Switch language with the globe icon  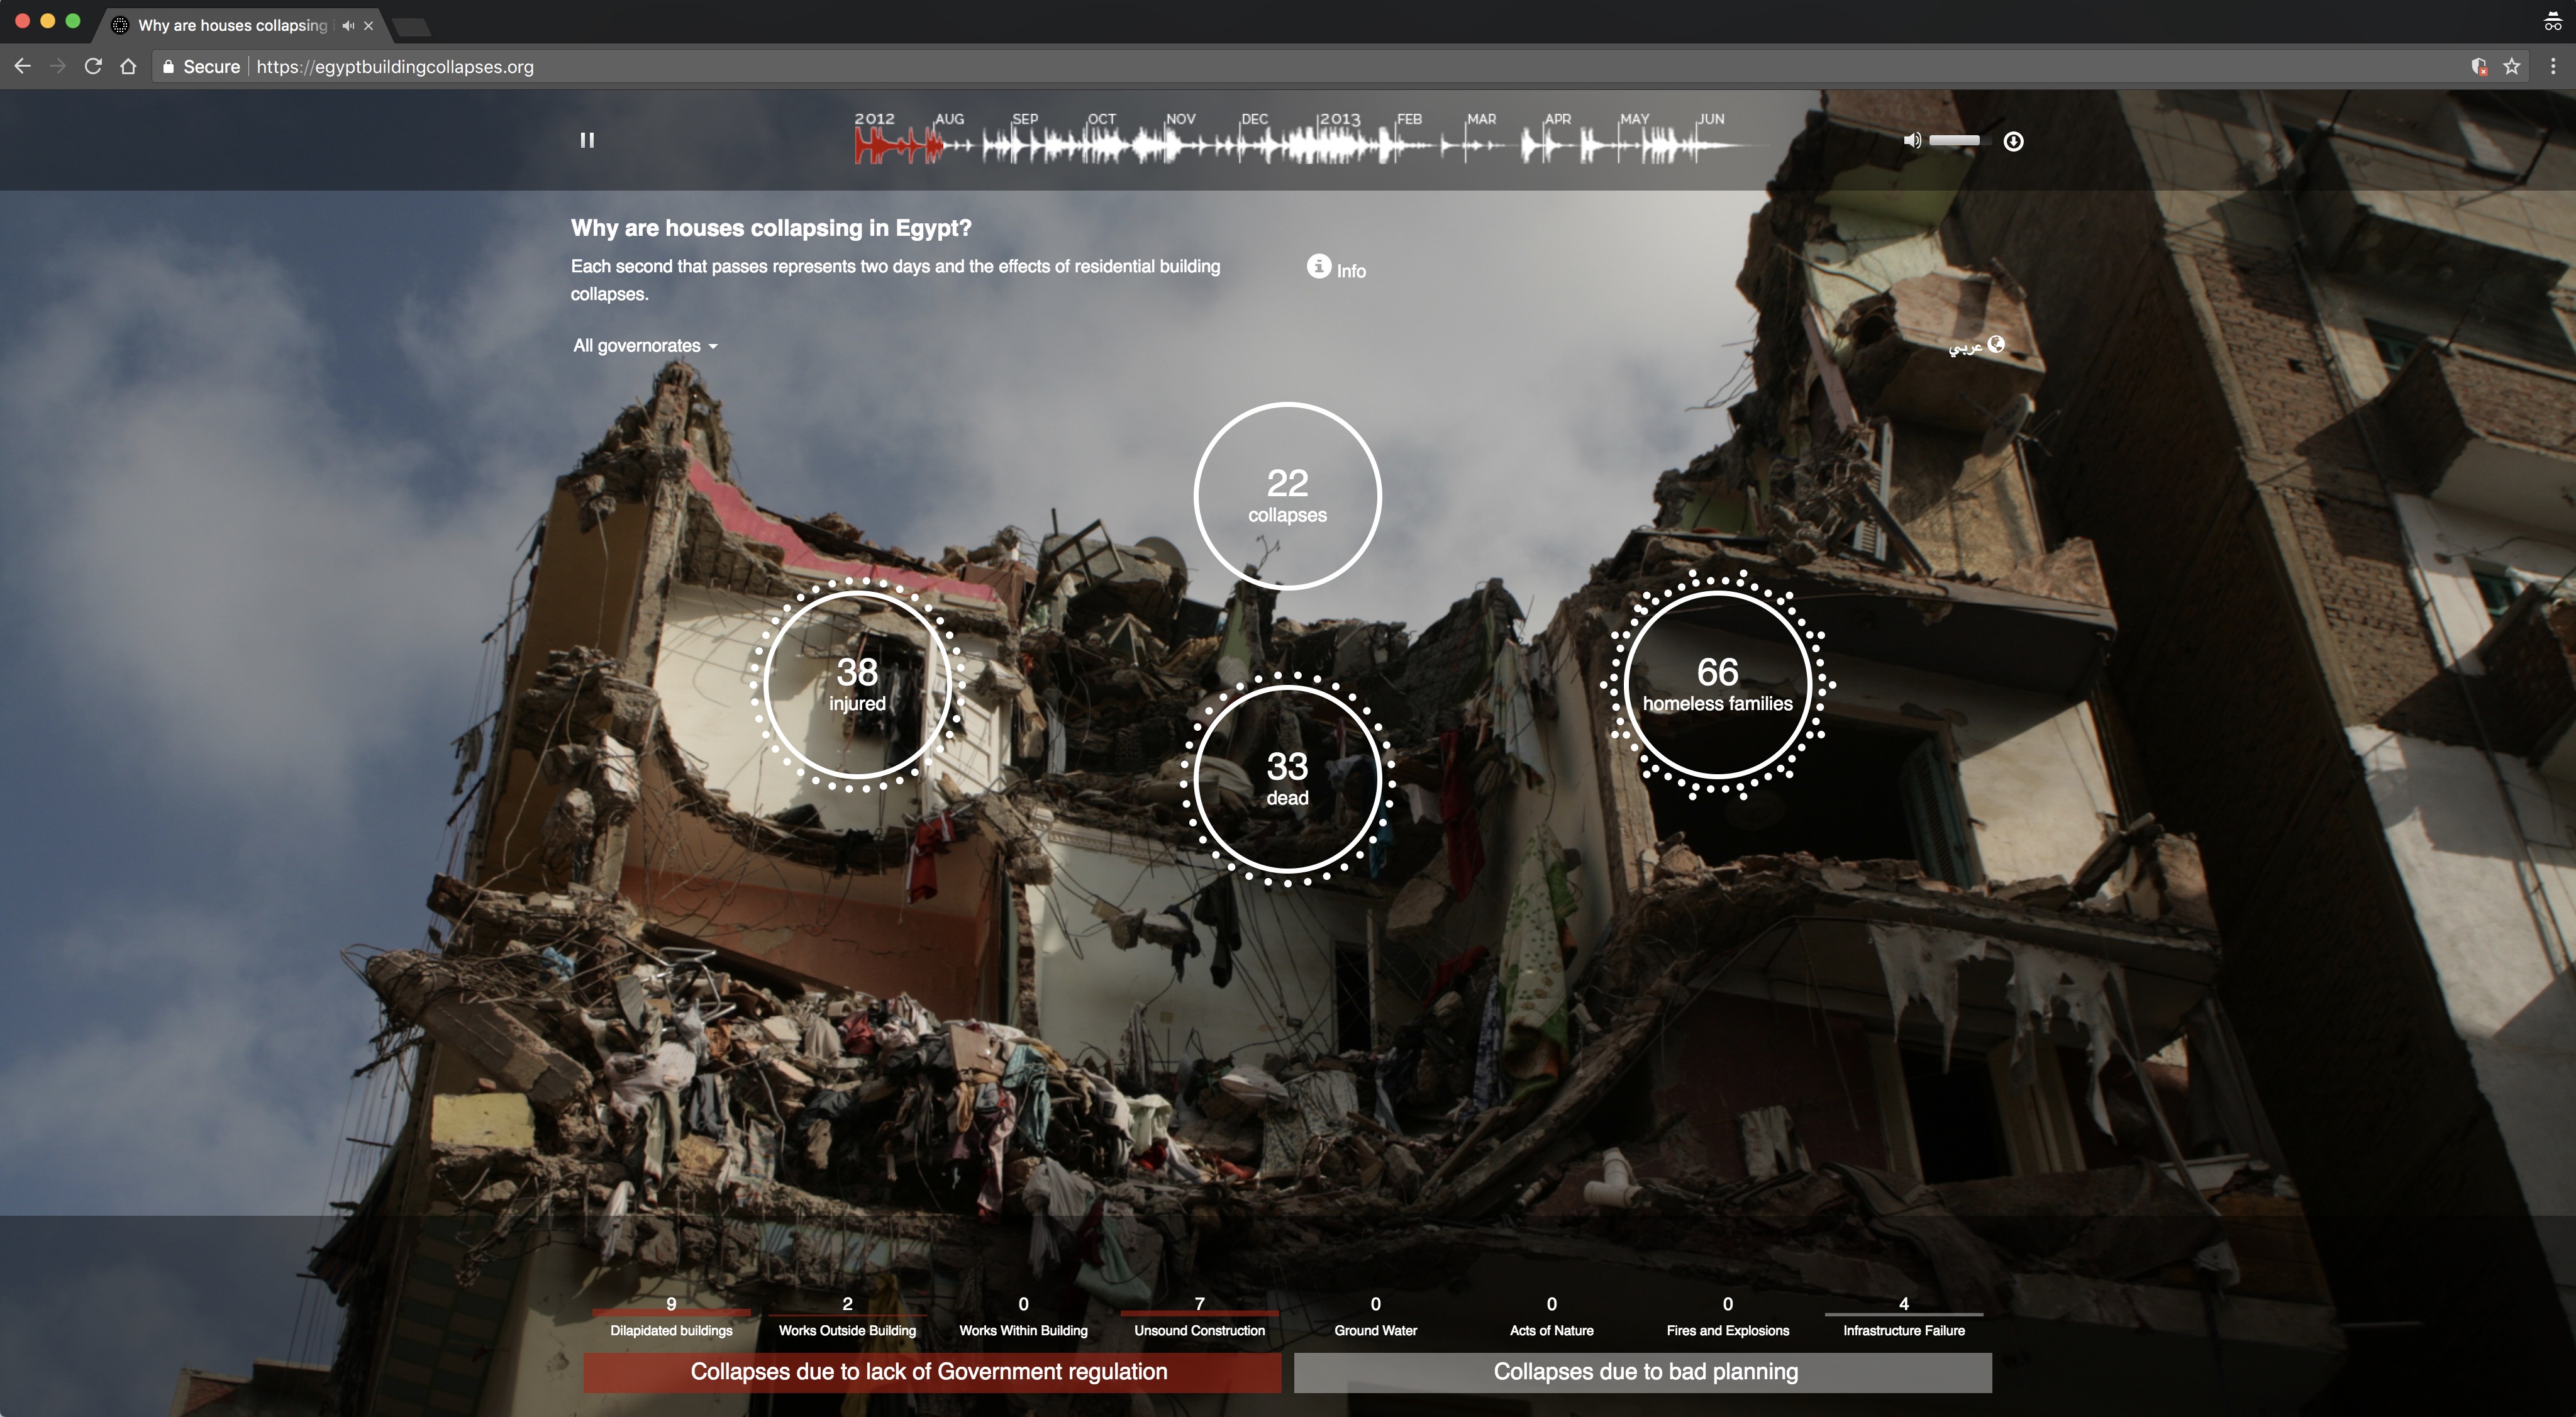point(1996,344)
